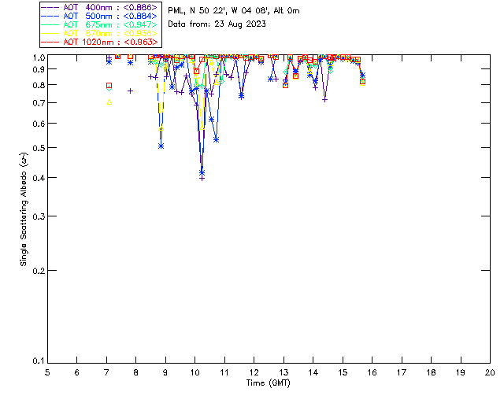Click the y-axis tick label 0.1
The width and height of the screenshot is (504, 403).
(39, 361)
